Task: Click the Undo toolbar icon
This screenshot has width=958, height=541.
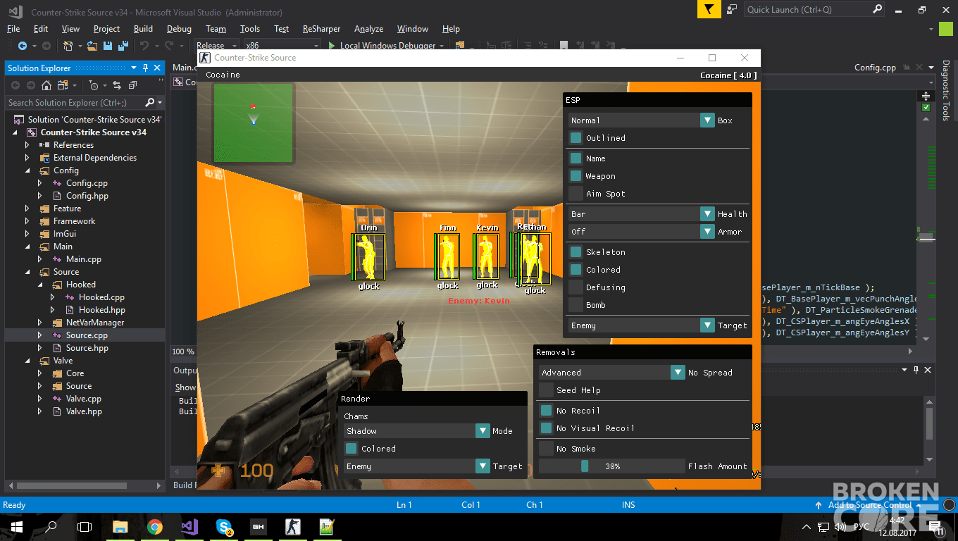Action: (144, 46)
